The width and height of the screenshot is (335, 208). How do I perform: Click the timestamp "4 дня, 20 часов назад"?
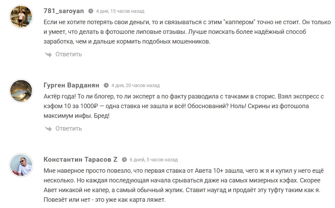[135, 85]
